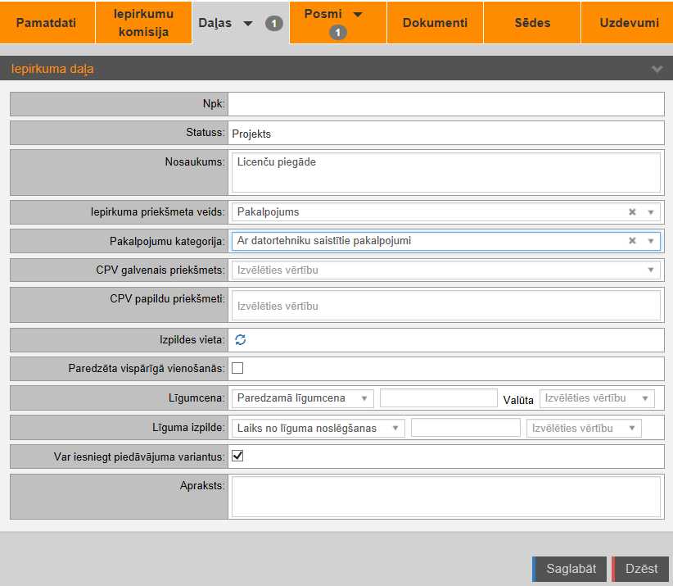Click the Posmi tab count badge

[x=338, y=33]
